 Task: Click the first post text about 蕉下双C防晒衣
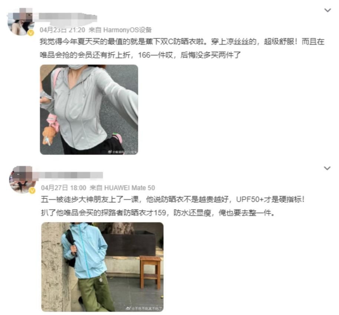[x=182, y=41]
